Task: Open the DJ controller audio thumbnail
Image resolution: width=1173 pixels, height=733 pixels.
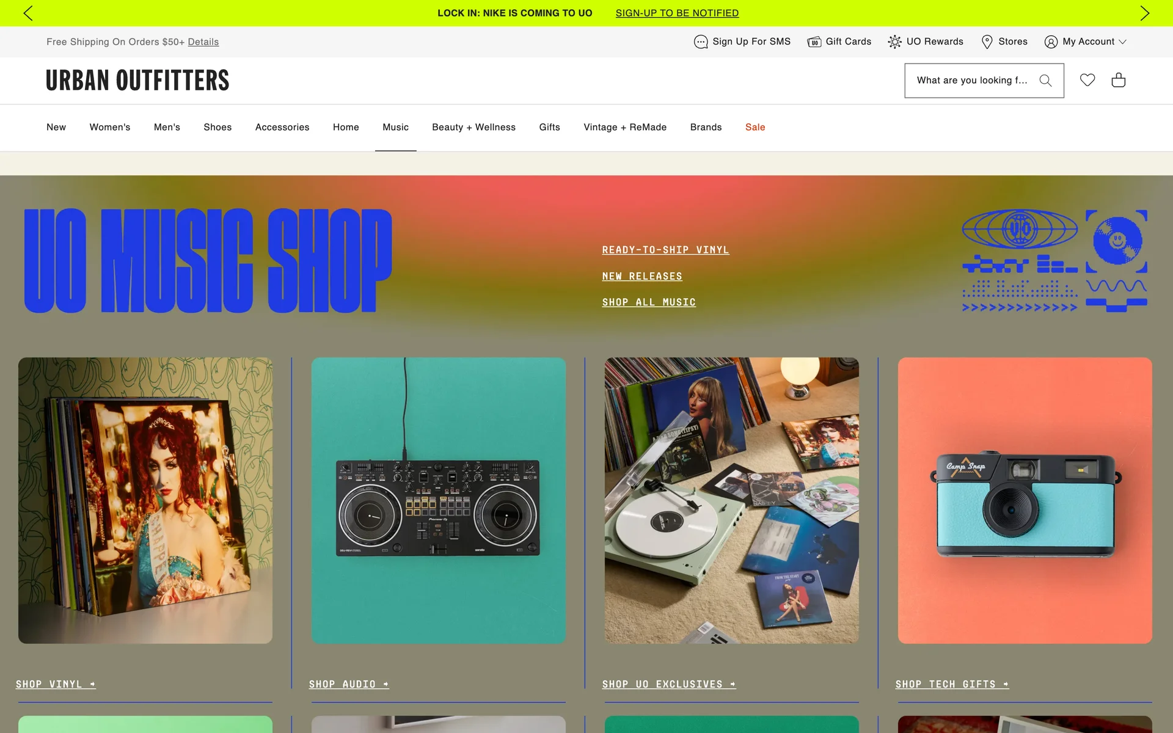Action: pyautogui.click(x=439, y=500)
